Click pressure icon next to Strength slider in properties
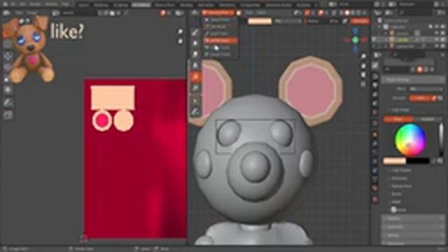 click(434, 98)
